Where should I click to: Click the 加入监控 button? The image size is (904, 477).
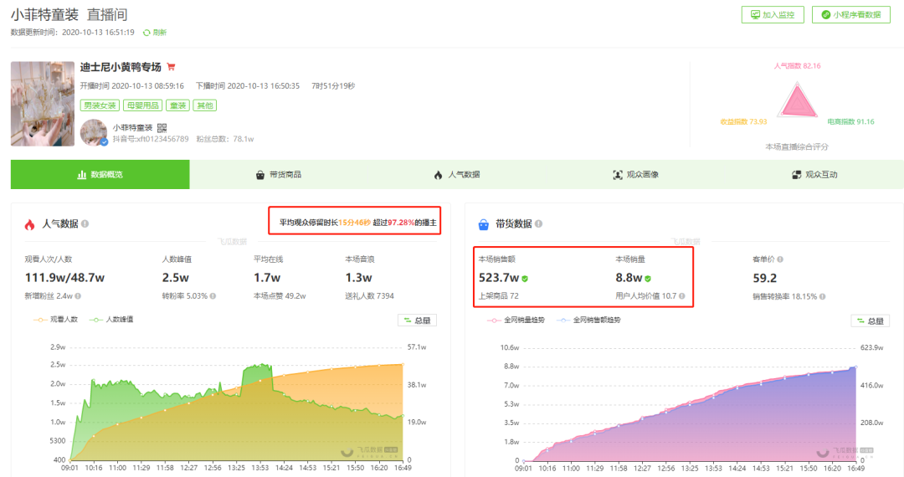pos(773,15)
